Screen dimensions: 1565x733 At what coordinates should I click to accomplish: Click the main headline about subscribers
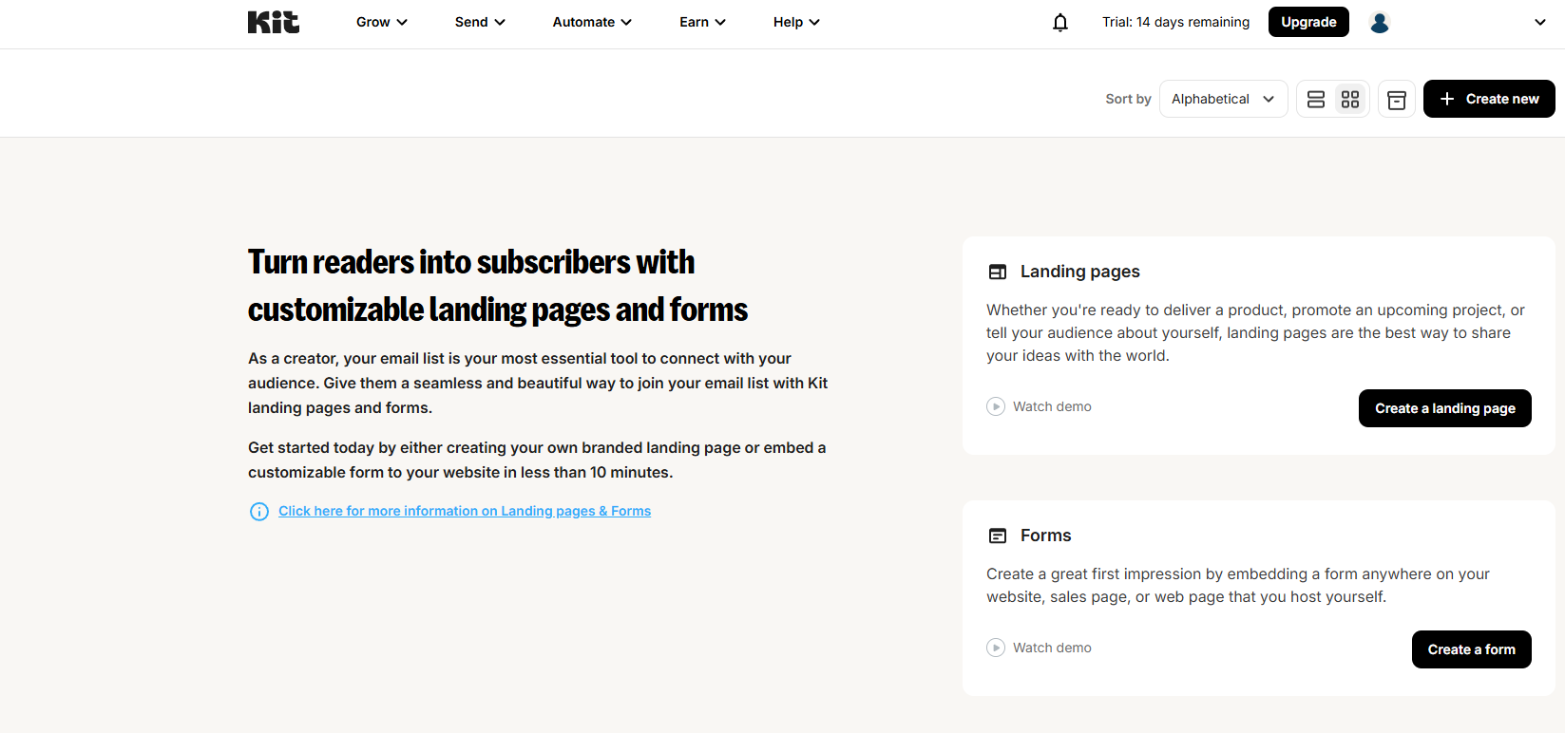pos(498,286)
